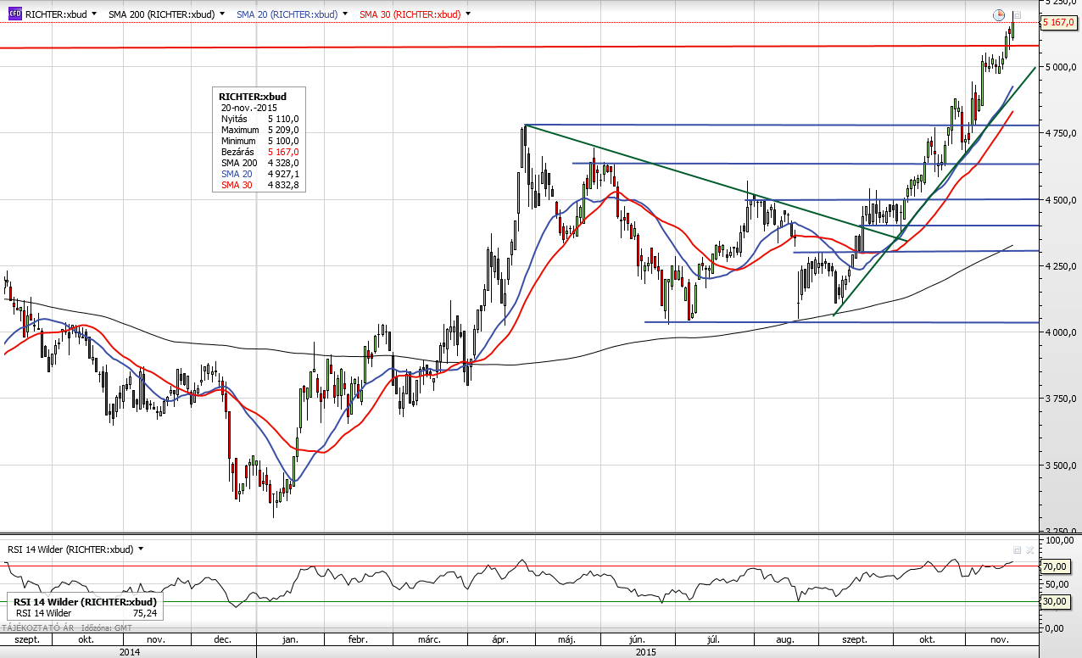Click the 3 500,0 price axis label
The width and height of the screenshot is (1082, 658).
click(1062, 466)
